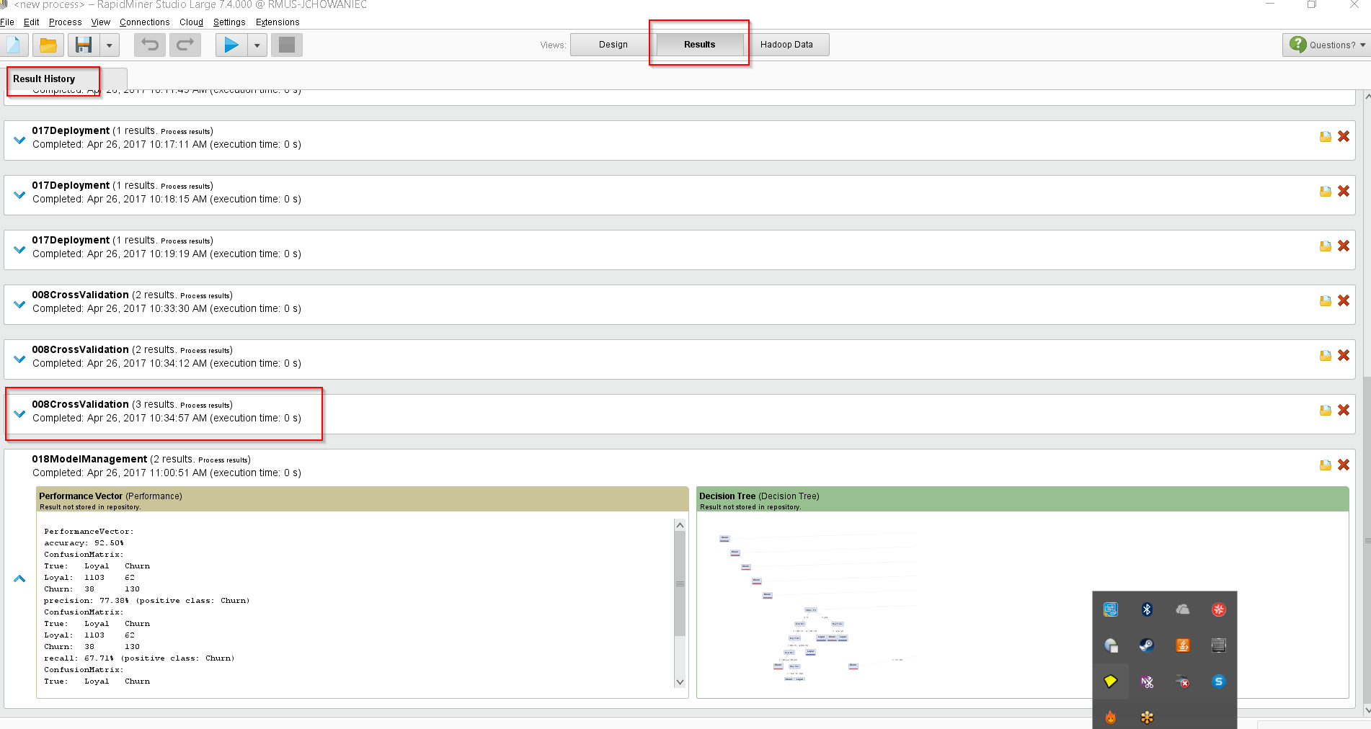Restore process of 008CrossValidation 10:33:30 entry
The width and height of the screenshot is (1371, 729).
(x=1326, y=301)
